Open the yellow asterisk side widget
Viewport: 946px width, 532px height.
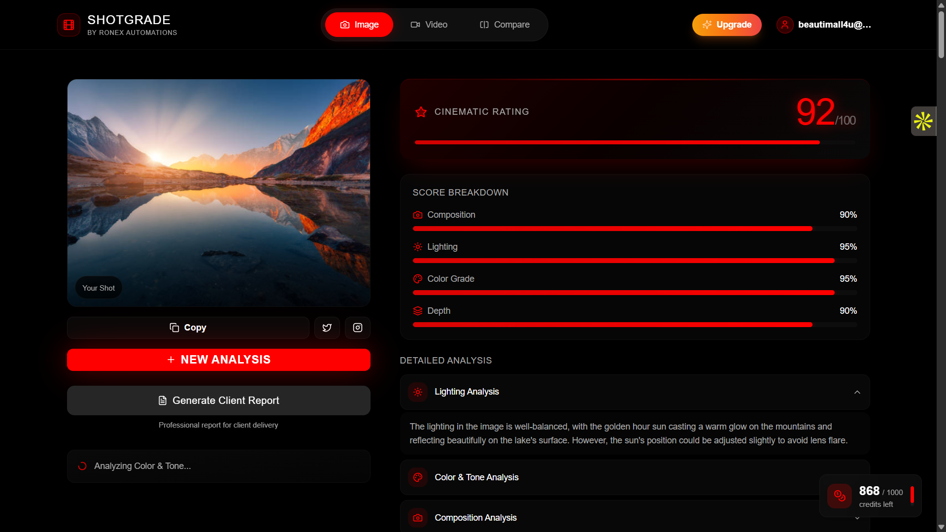923,121
